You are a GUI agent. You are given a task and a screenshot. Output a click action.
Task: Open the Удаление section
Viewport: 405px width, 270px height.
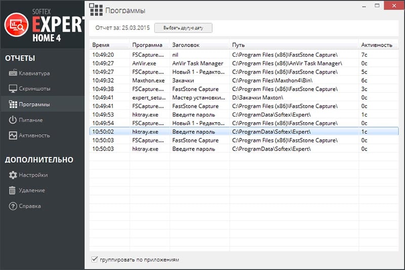point(32,190)
